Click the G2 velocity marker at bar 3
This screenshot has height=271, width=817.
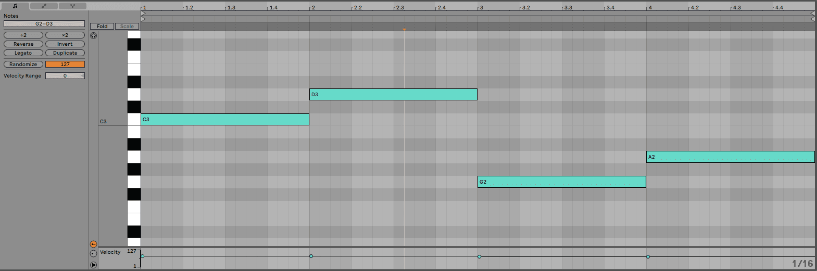pyautogui.click(x=480, y=256)
